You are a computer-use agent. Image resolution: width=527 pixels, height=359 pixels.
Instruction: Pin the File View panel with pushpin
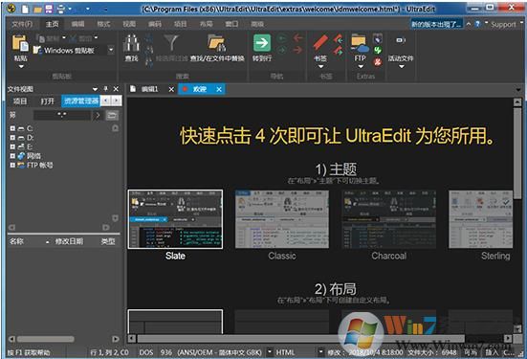[x=105, y=89]
